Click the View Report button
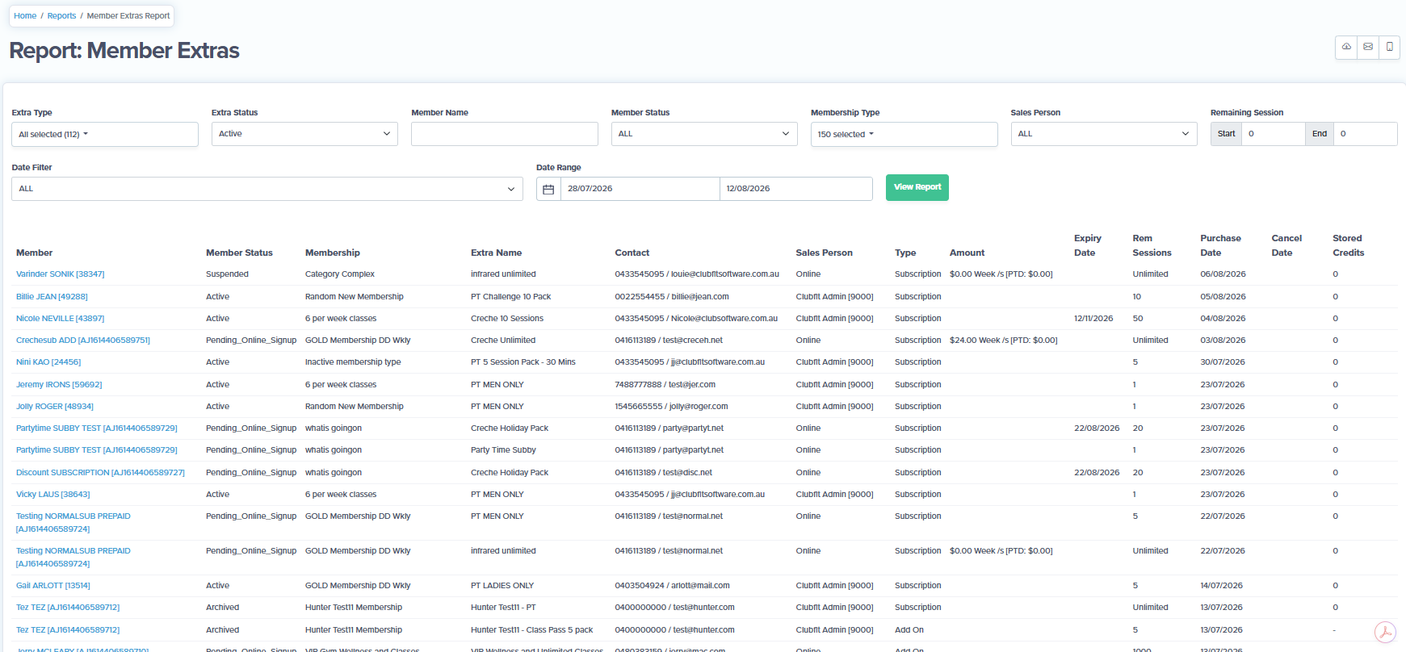The height and width of the screenshot is (652, 1406). (917, 187)
